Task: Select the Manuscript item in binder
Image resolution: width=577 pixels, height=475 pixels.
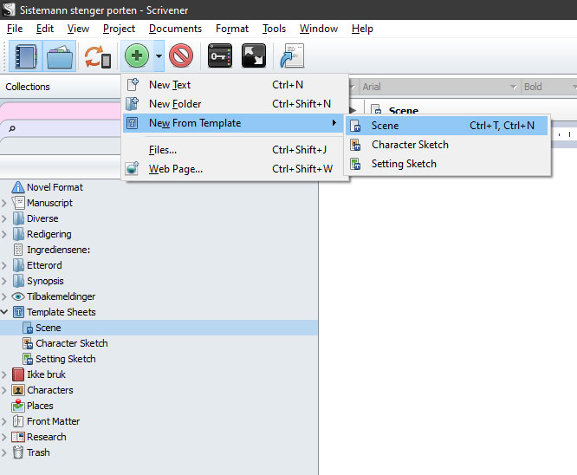Action: 49,203
